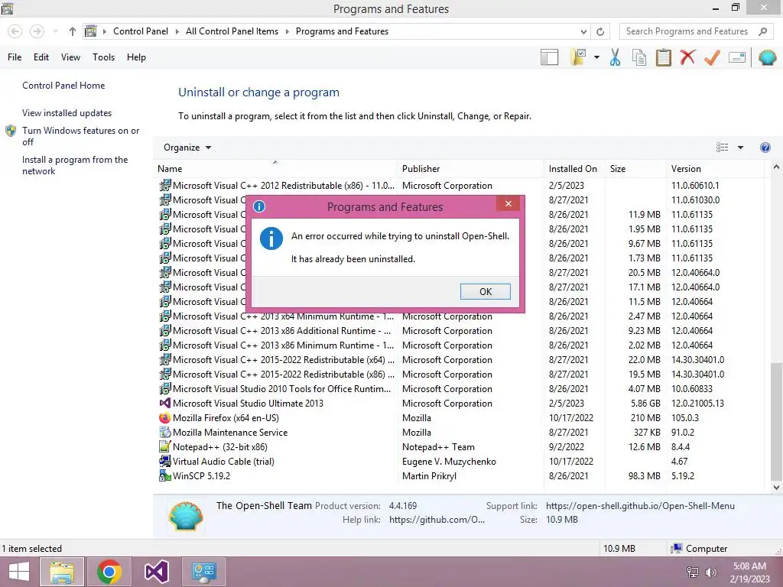This screenshot has width=783, height=587.
Task: Click the red X Delete toolbar icon
Action: 687,57
